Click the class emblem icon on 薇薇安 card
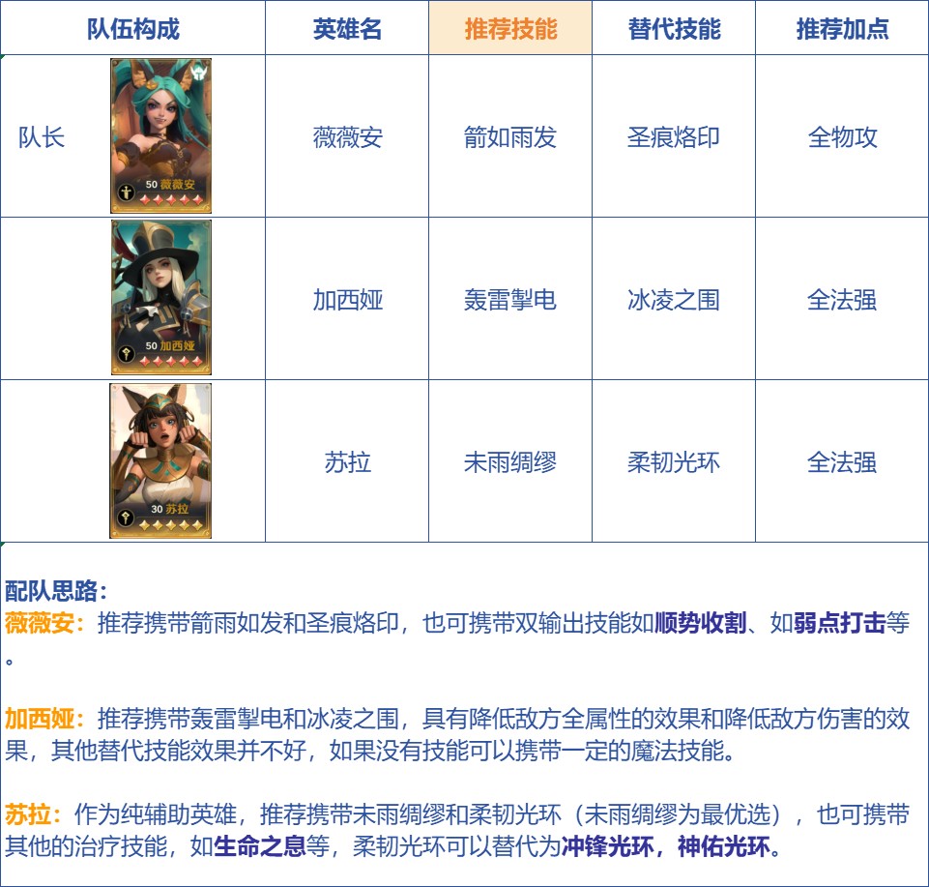 (x=127, y=192)
